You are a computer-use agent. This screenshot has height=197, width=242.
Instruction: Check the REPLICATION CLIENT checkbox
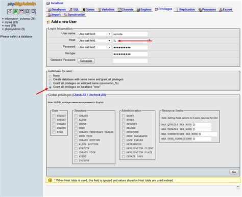124,148
